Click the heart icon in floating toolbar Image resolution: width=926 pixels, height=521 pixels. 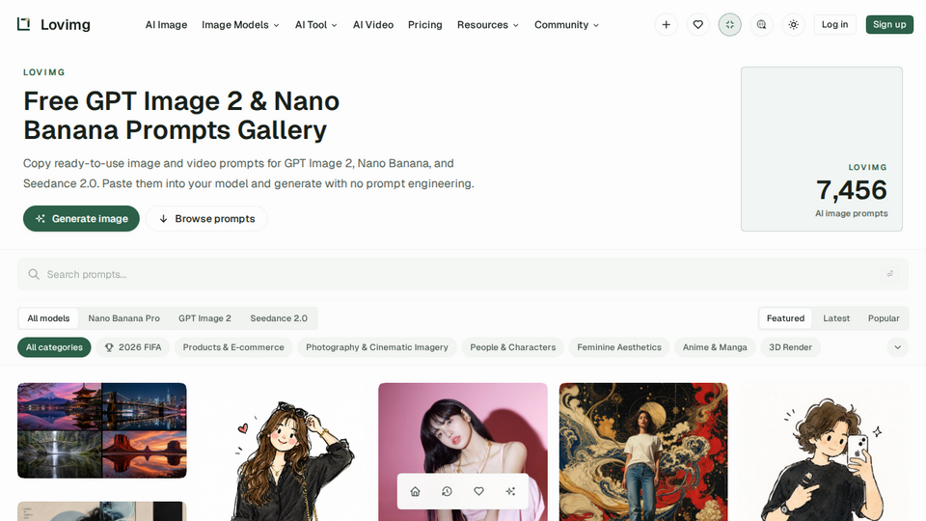pyautogui.click(x=479, y=491)
